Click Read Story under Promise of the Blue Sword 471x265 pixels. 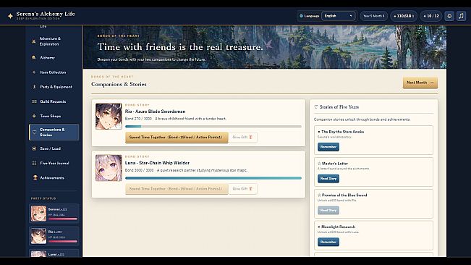[x=328, y=210]
